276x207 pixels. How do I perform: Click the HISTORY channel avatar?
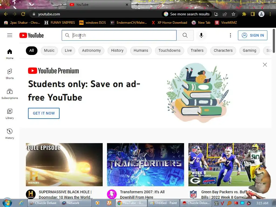click(31, 194)
